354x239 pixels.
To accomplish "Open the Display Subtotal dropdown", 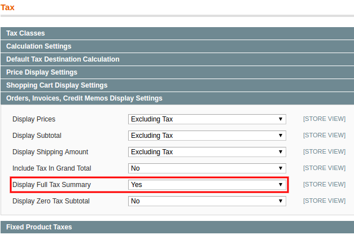I will (207, 136).
